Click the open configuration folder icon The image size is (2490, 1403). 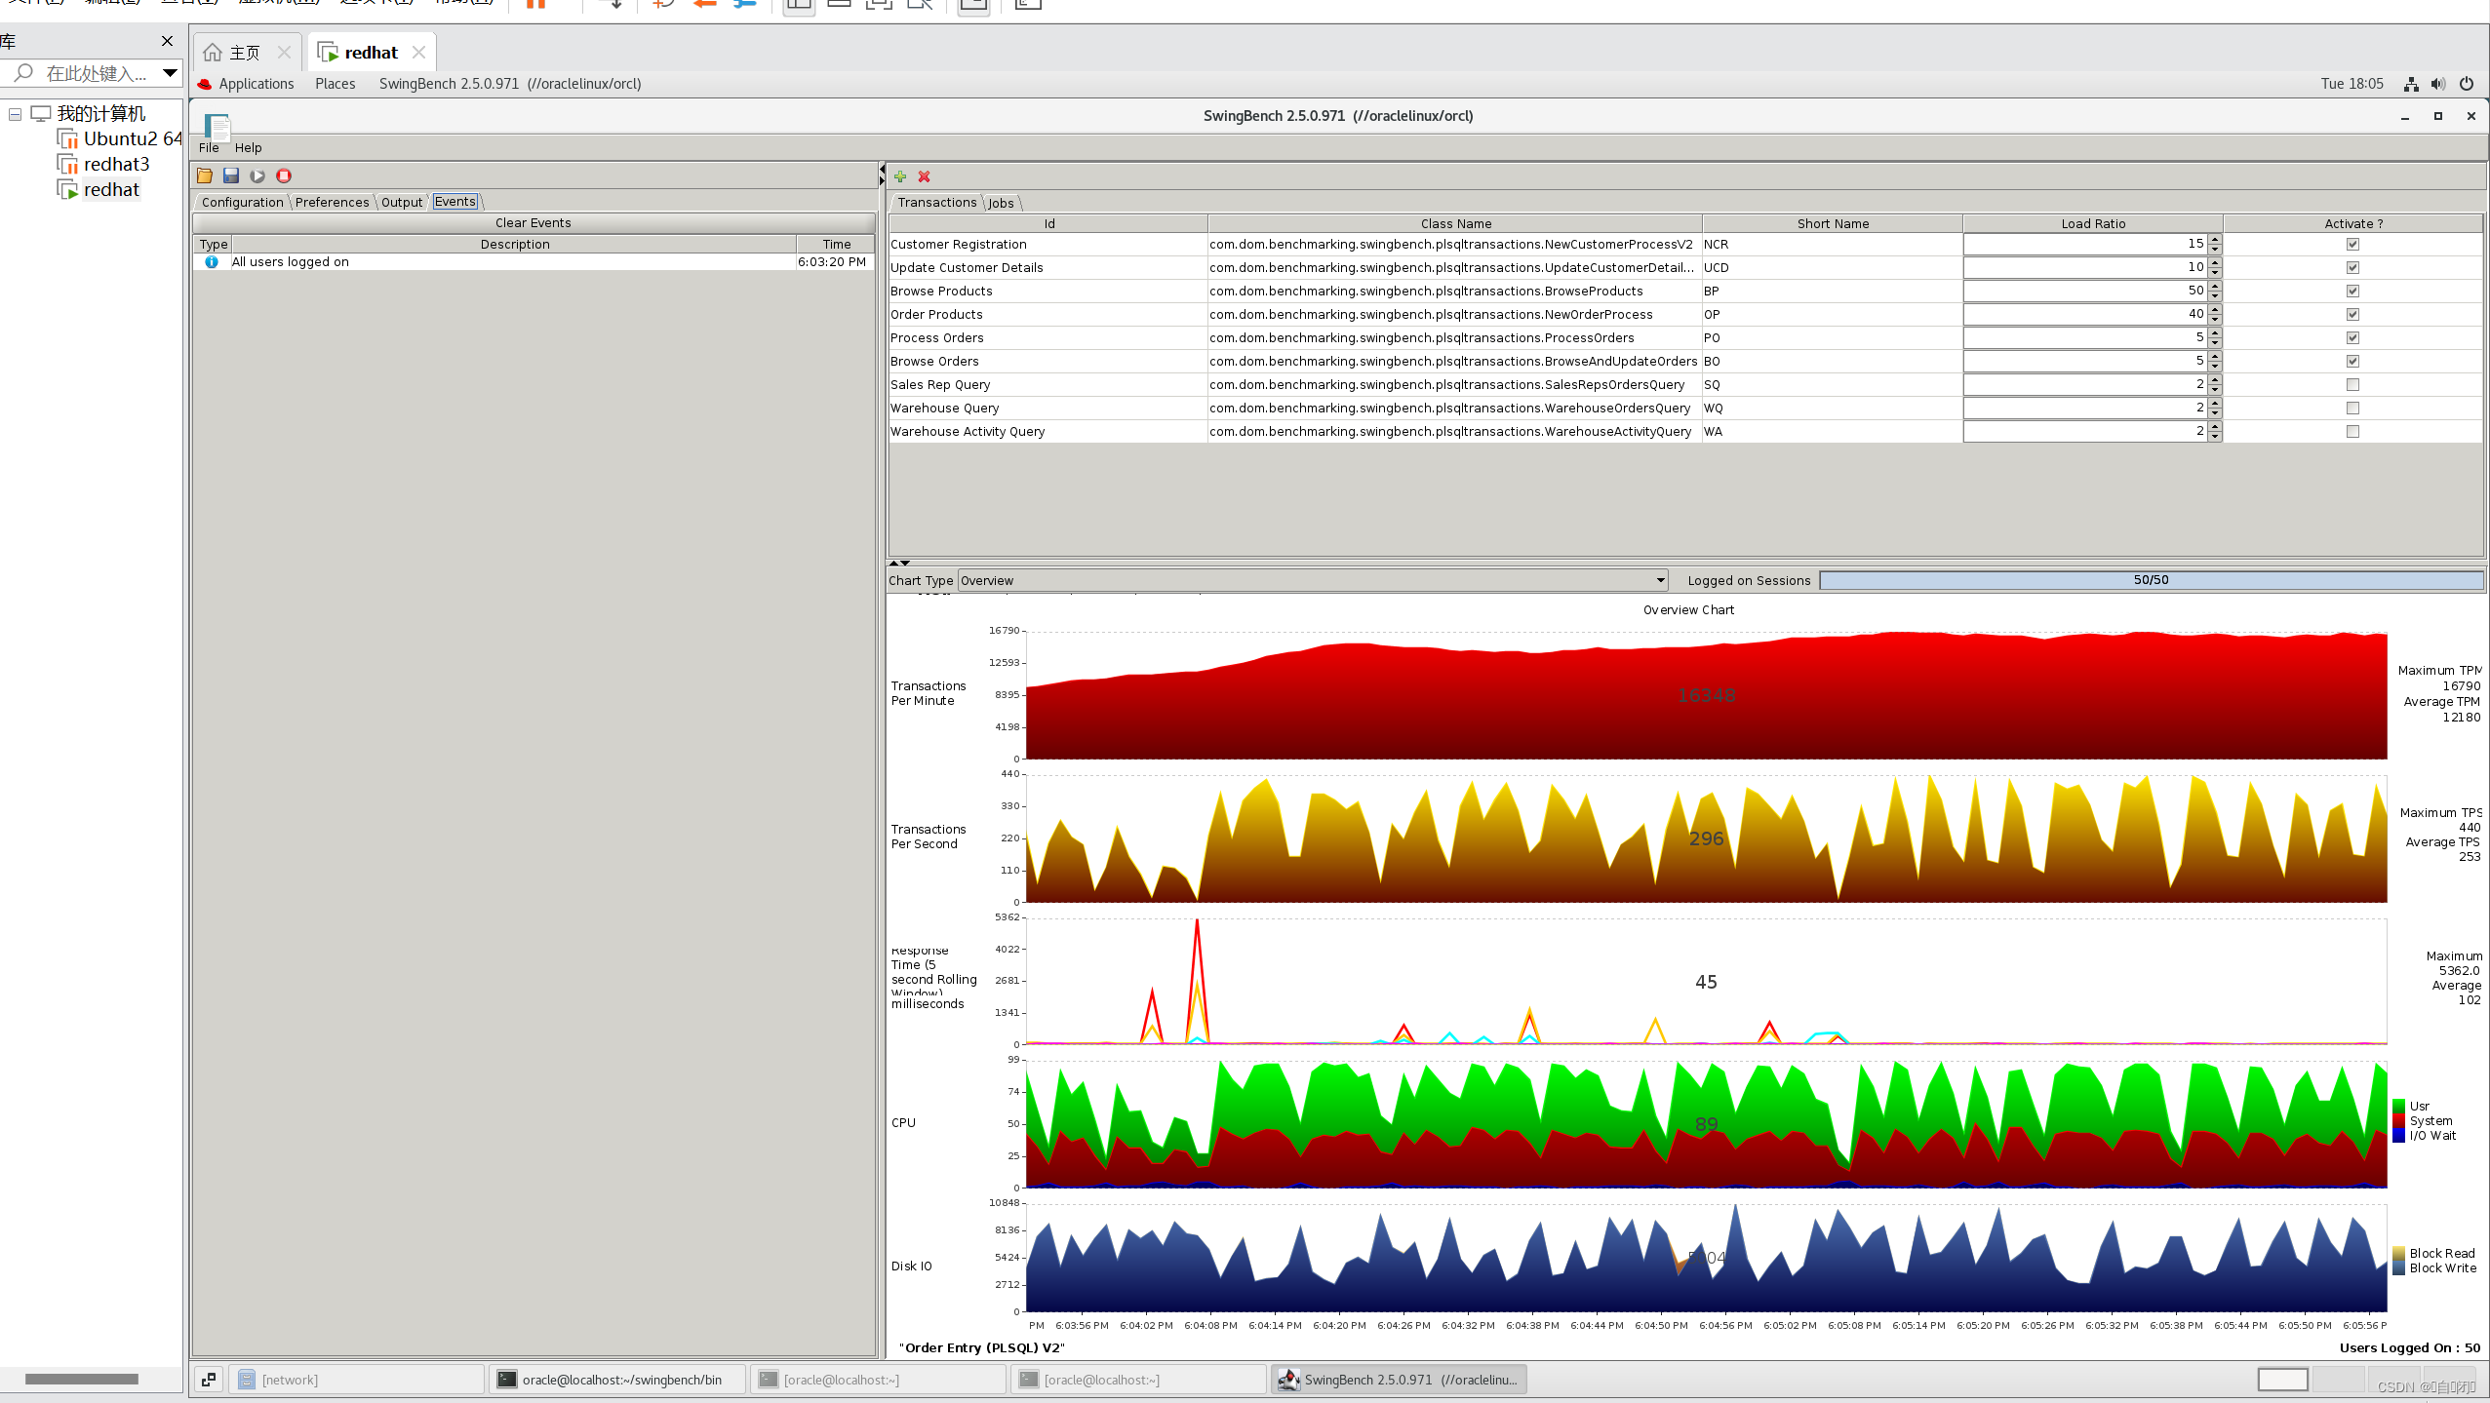205,176
